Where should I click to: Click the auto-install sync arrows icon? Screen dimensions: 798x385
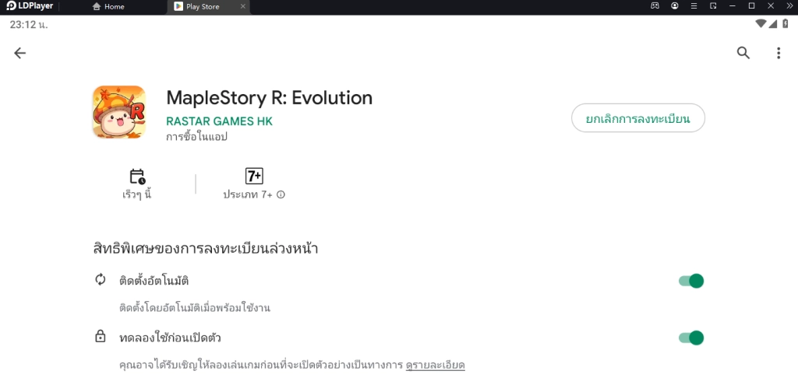pos(101,279)
